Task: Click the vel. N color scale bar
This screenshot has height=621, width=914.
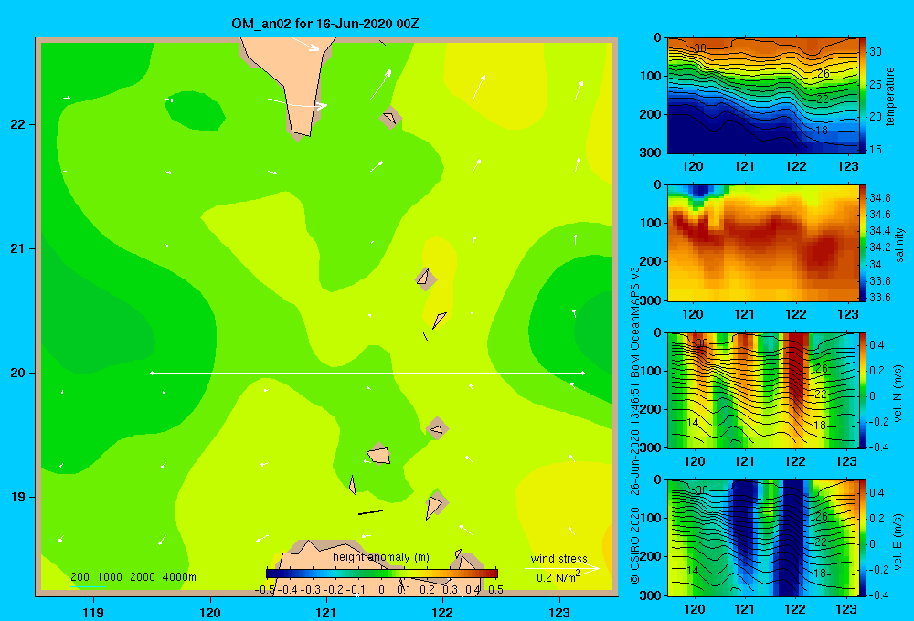Action: [x=863, y=390]
